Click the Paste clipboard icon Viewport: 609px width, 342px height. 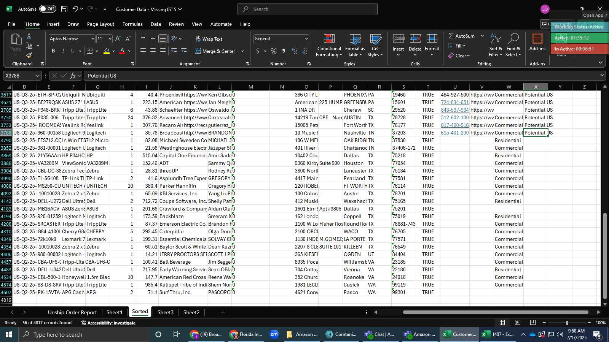click(x=16, y=39)
